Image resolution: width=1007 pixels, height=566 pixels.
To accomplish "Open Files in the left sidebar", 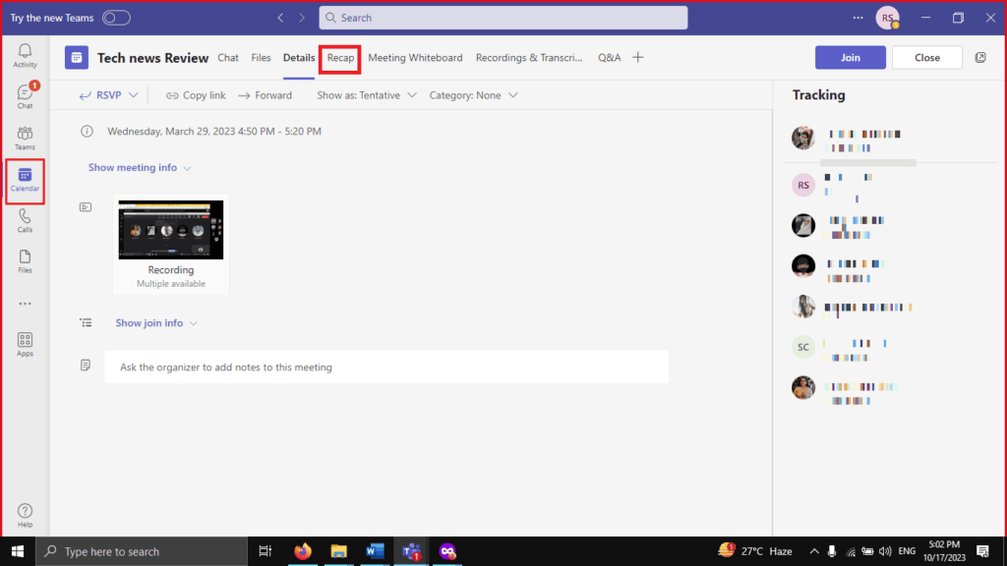I will pyautogui.click(x=25, y=261).
